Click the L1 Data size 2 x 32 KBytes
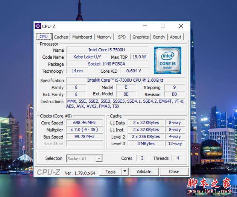 (x=146, y=122)
